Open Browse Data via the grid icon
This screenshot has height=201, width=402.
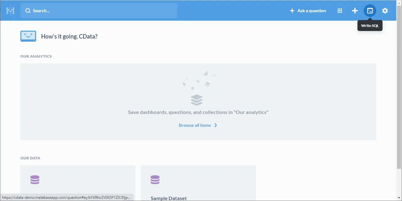click(340, 11)
